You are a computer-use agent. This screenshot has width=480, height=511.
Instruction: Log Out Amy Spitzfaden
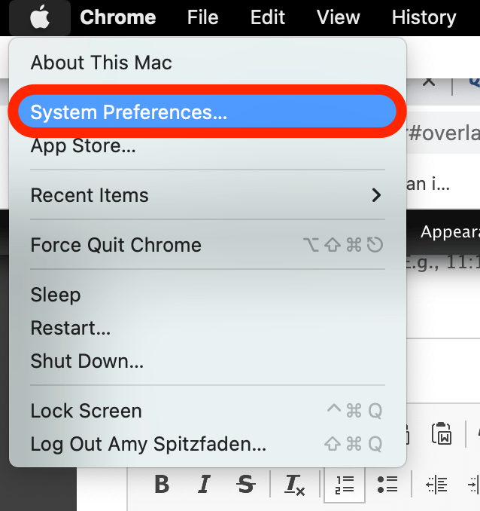pyautogui.click(x=207, y=444)
